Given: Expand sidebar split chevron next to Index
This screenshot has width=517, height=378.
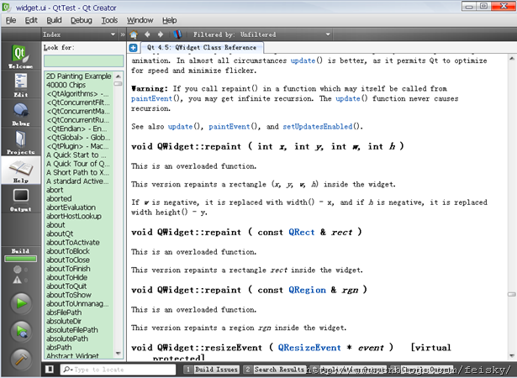Looking at the screenshot, I should click(123, 34).
